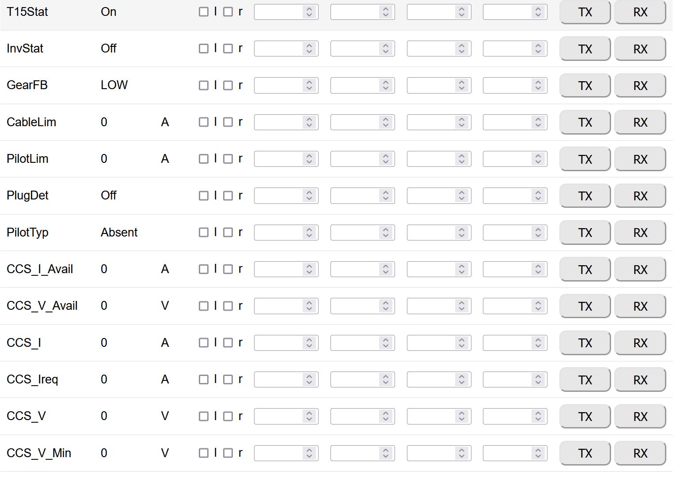This screenshot has width=680, height=477.
Task: Click the RX button for InvStat
Action: tap(640, 49)
